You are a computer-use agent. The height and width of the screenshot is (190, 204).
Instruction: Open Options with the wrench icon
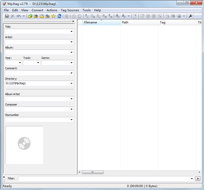190,16
